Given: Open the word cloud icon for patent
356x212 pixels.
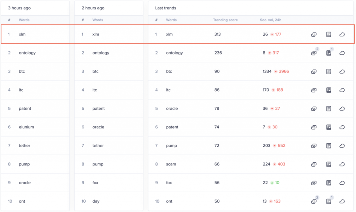Looking at the screenshot, I should (342, 127).
